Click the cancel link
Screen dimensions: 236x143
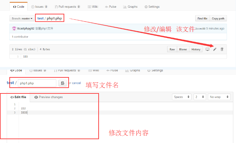76,83
